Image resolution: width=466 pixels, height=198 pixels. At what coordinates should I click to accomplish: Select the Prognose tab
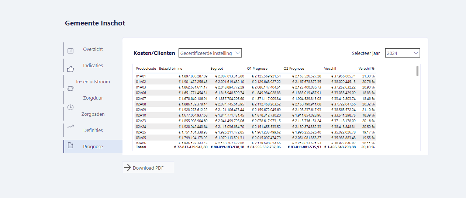[x=93, y=146]
